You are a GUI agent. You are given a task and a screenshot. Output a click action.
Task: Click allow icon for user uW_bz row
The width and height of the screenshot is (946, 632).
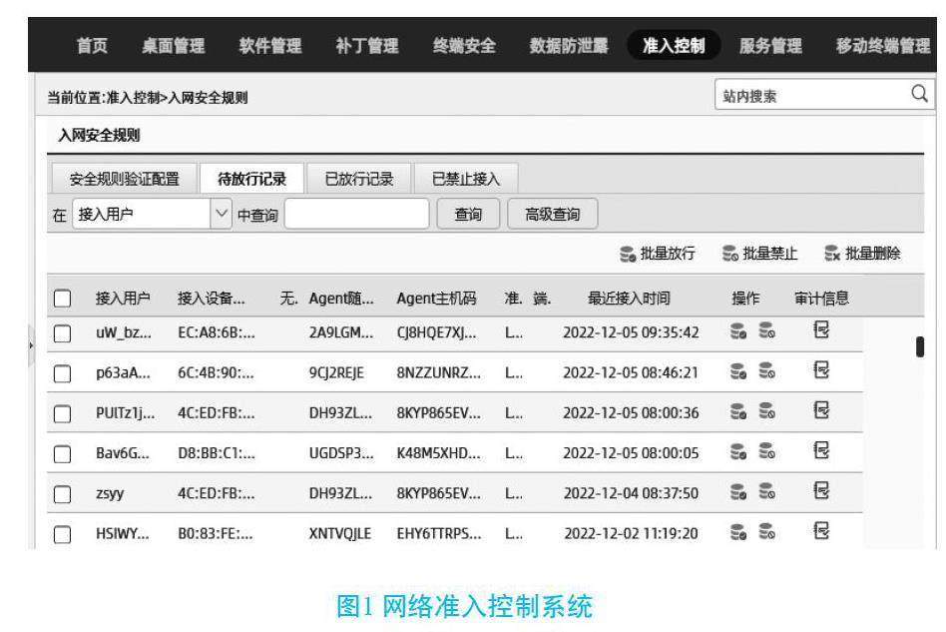tap(739, 332)
